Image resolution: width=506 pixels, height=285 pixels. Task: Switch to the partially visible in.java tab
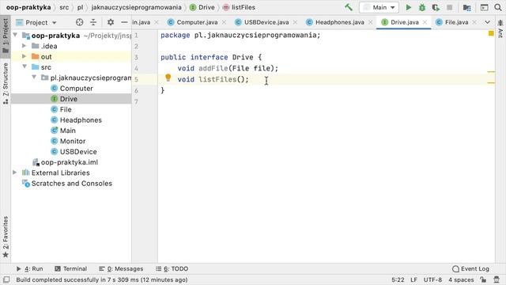(142, 22)
